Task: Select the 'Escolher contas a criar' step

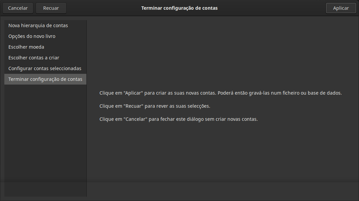Action: (34, 58)
